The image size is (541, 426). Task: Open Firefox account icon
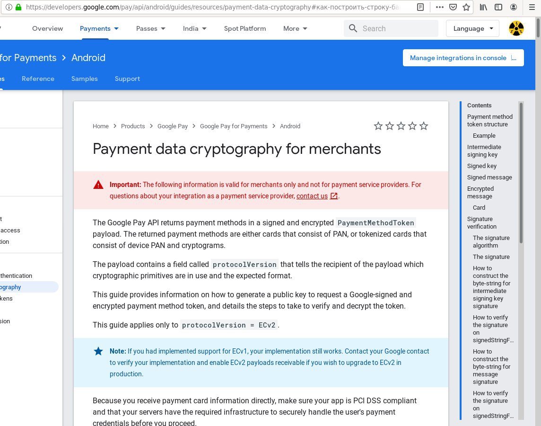[514, 7]
